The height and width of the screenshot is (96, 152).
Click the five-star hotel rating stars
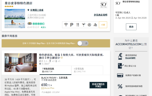(x=9, y=6)
